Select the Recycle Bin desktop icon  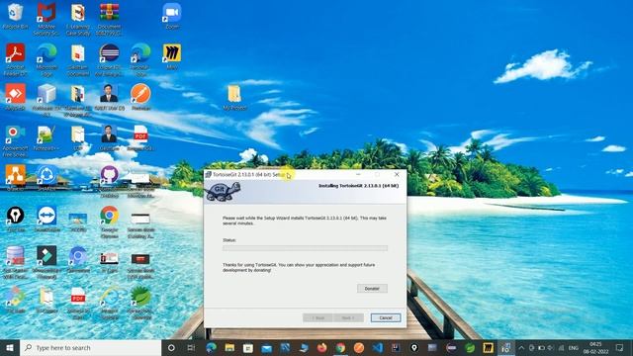(15, 16)
